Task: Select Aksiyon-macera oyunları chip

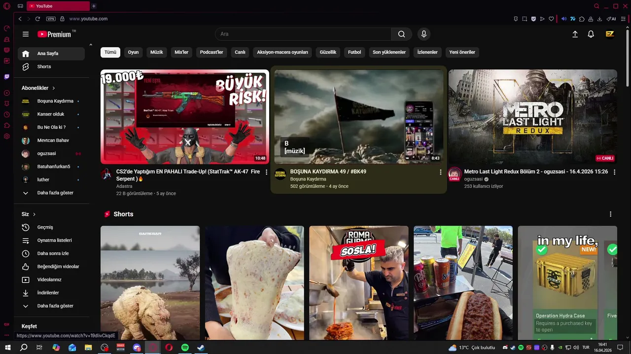Action: 282,52
